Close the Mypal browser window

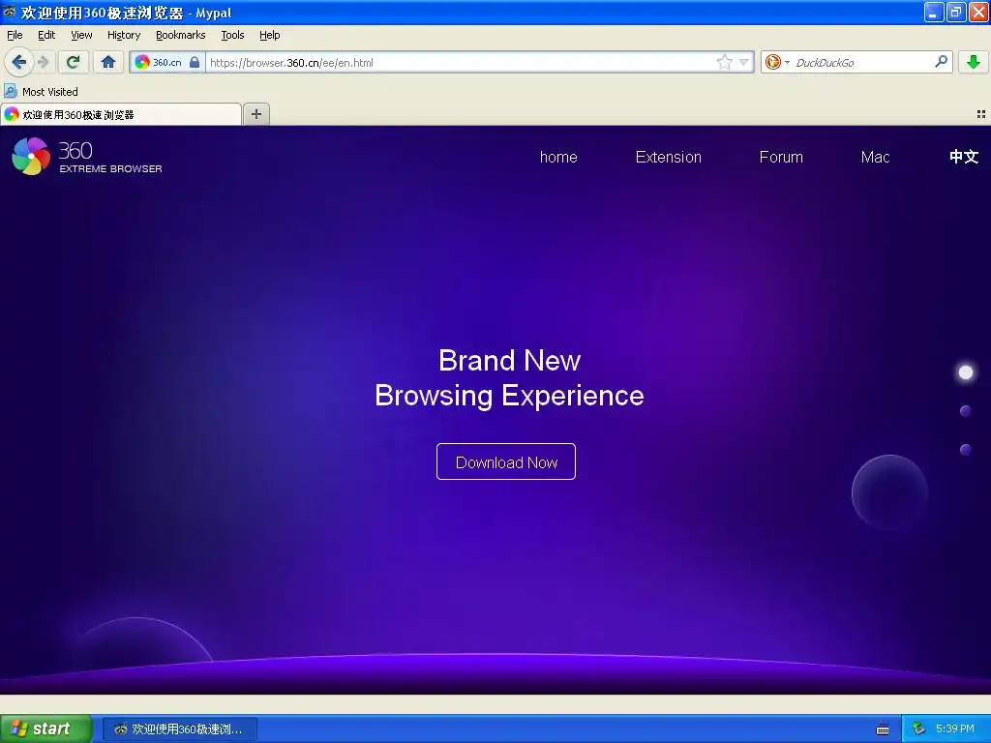(x=978, y=12)
